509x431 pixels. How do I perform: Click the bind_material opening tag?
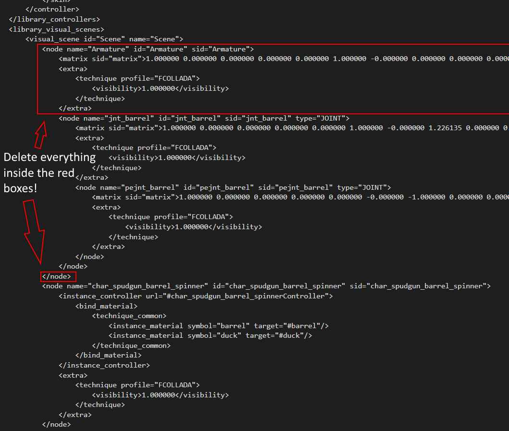click(x=107, y=306)
